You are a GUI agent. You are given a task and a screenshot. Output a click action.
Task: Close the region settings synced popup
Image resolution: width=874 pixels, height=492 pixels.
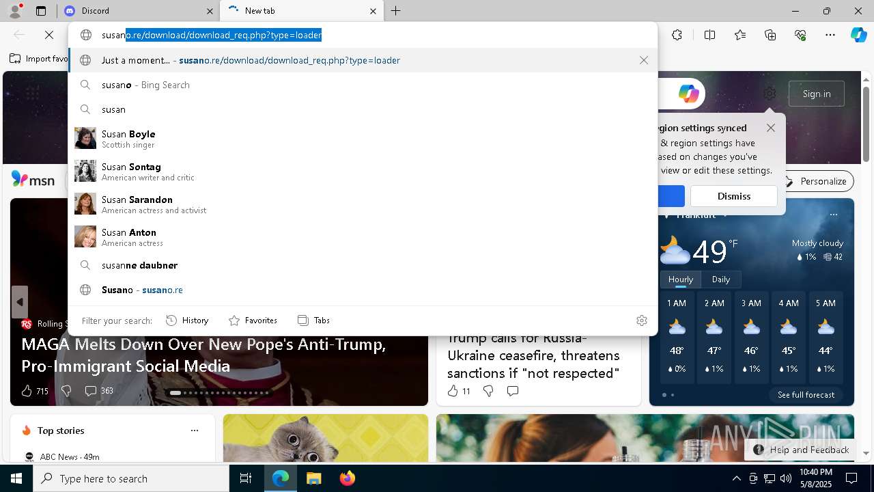[x=771, y=128]
